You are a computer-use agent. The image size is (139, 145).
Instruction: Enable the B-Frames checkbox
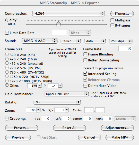(x=112, y=25)
